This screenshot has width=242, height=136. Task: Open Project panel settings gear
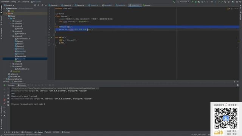point(42,5)
